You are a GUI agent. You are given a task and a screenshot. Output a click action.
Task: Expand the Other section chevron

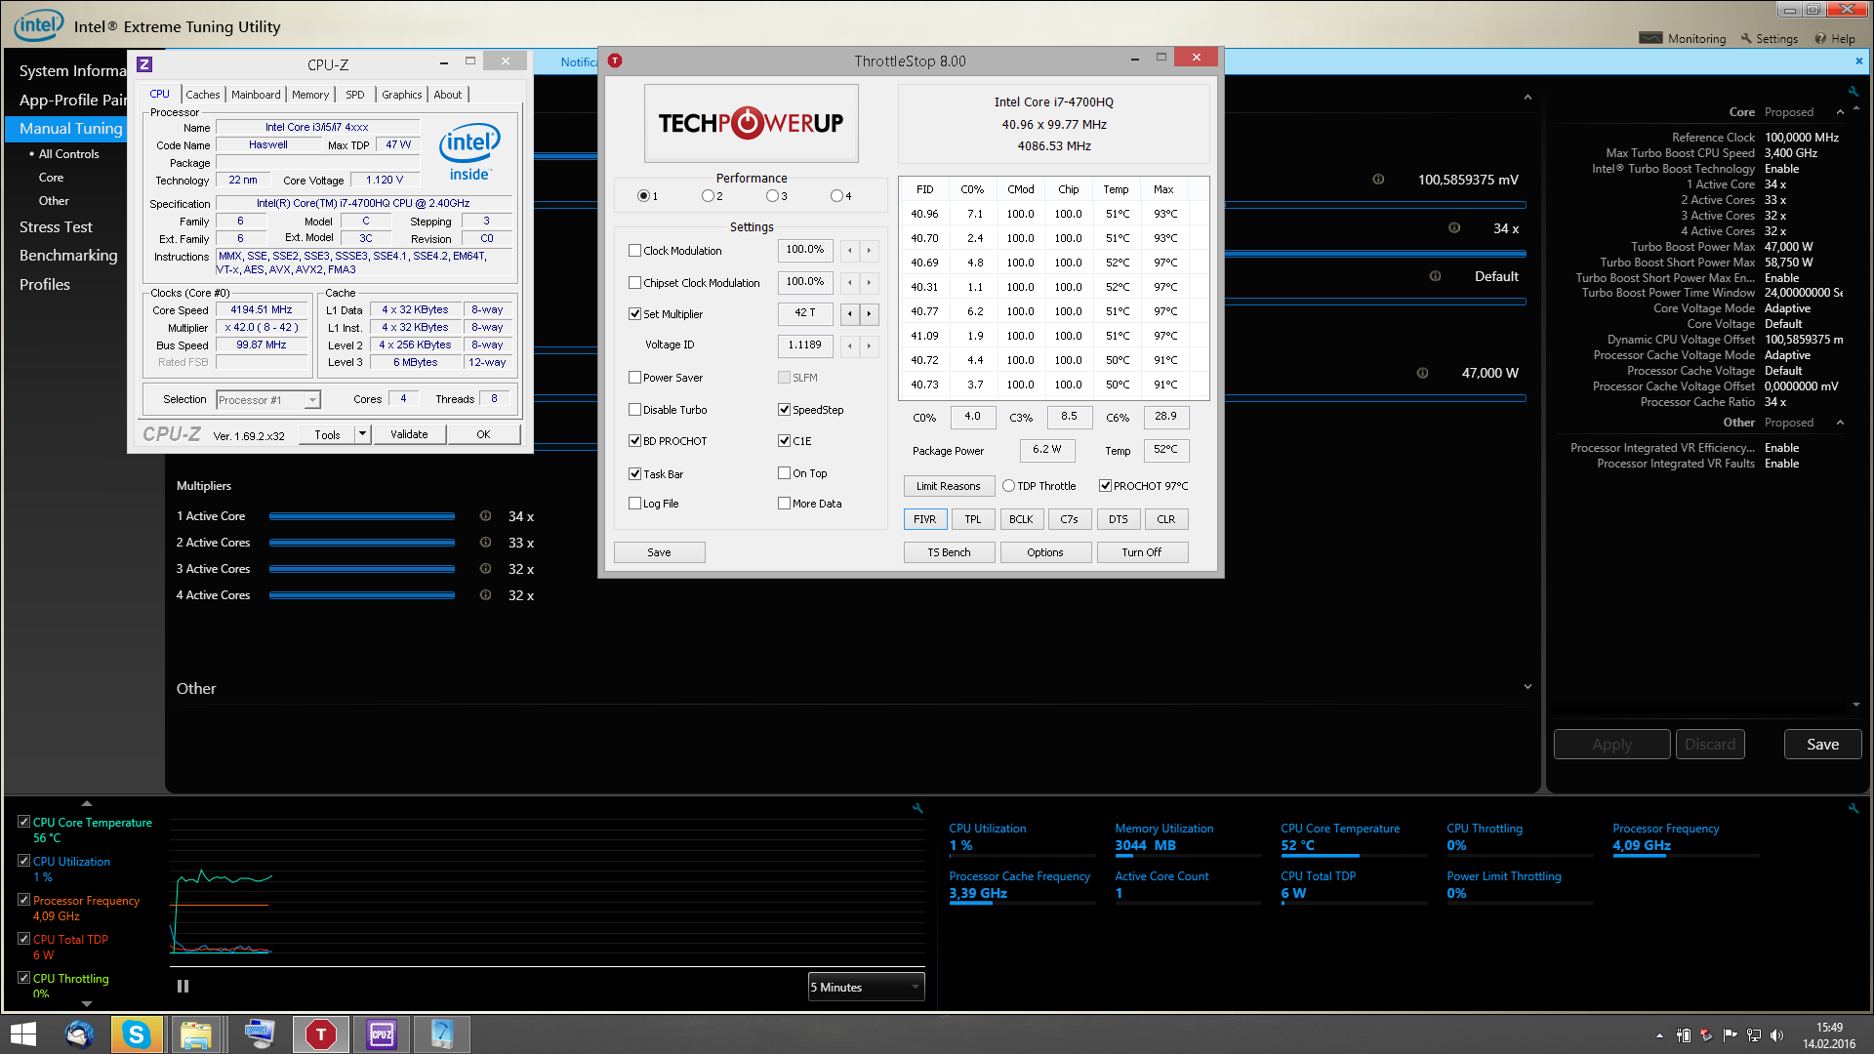pyautogui.click(x=1528, y=687)
